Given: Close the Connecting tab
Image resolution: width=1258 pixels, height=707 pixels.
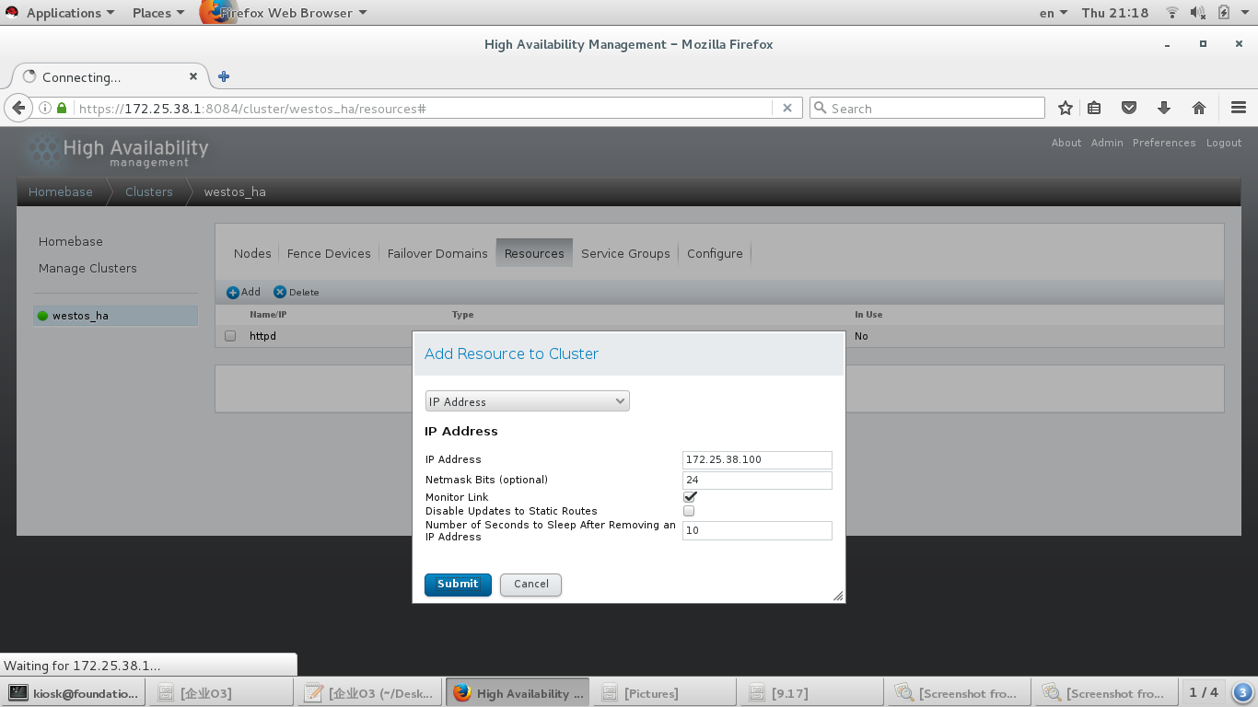Looking at the screenshot, I should pyautogui.click(x=193, y=76).
